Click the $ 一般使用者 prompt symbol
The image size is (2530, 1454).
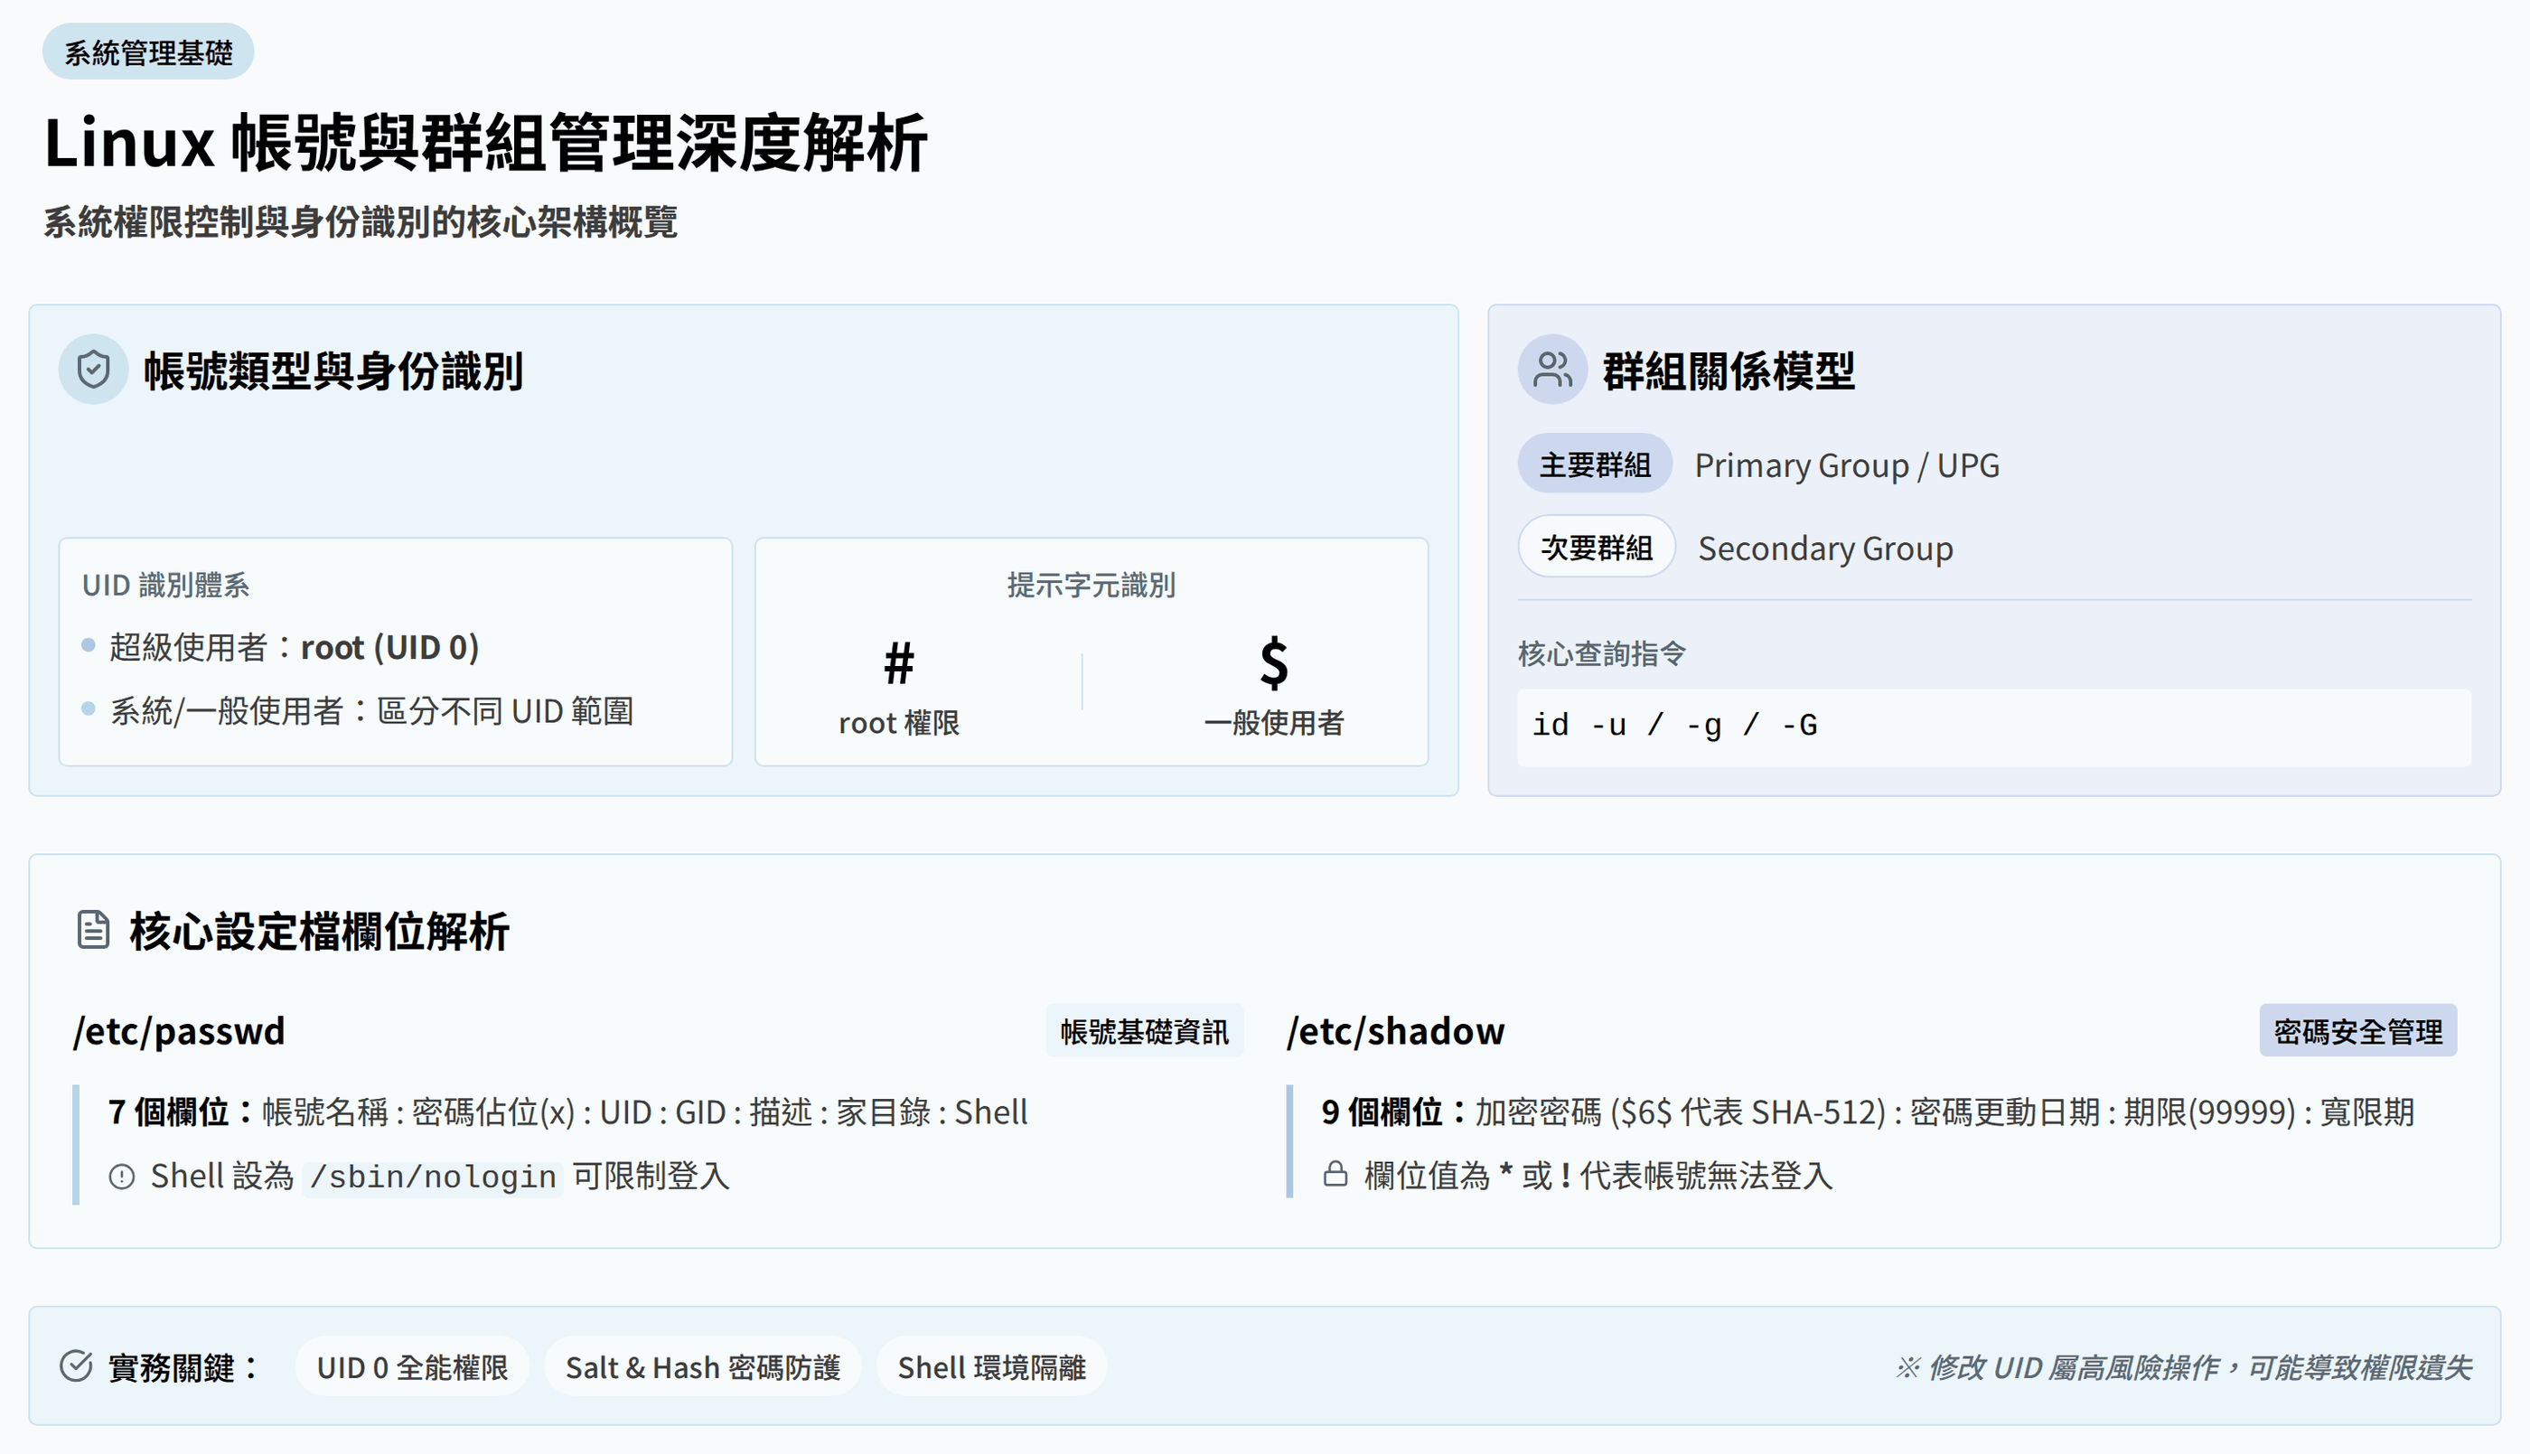[x=1273, y=664]
